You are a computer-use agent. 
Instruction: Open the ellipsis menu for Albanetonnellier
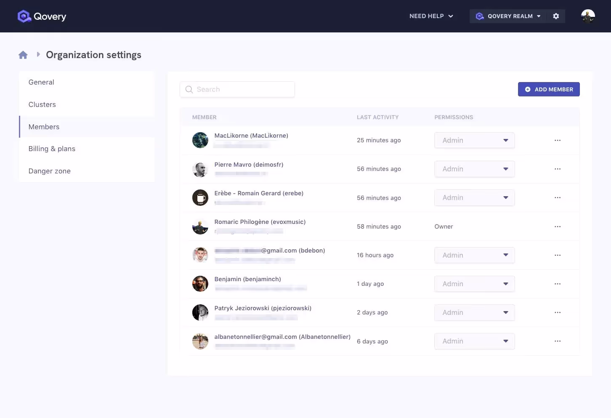558,341
